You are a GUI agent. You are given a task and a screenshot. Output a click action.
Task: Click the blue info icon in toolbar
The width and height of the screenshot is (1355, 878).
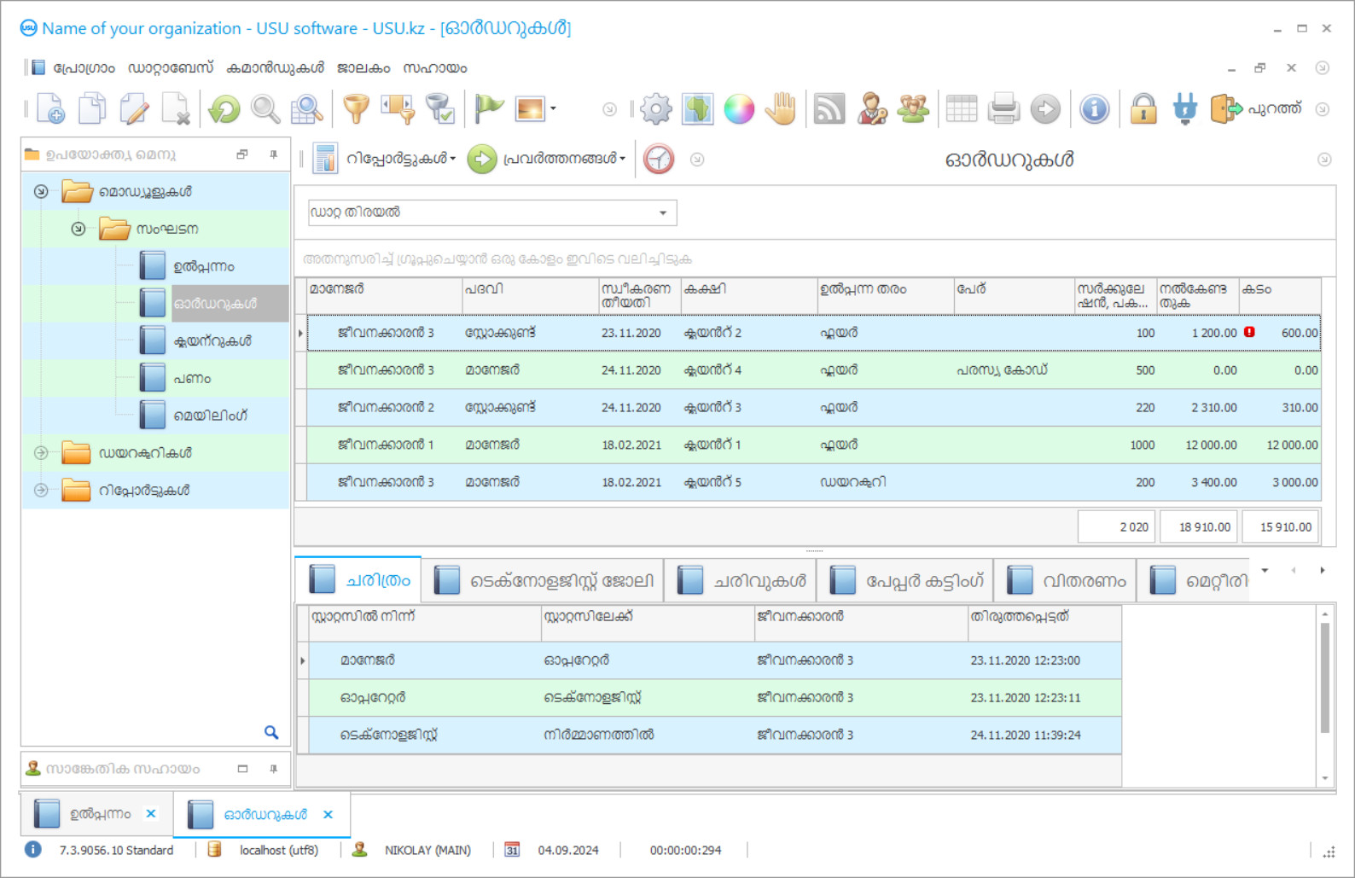[x=1095, y=109]
